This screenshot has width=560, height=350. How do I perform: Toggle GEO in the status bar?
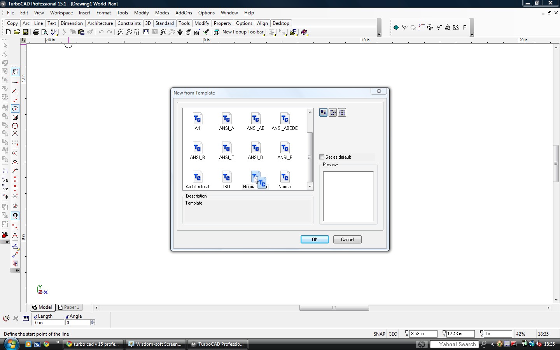[x=393, y=334]
